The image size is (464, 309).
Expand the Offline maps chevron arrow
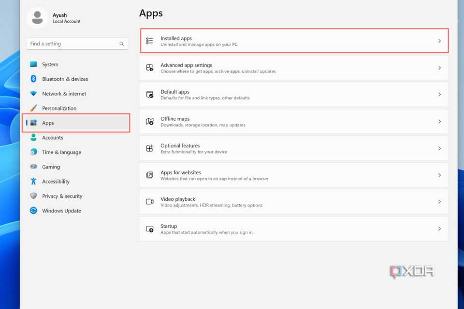439,122
